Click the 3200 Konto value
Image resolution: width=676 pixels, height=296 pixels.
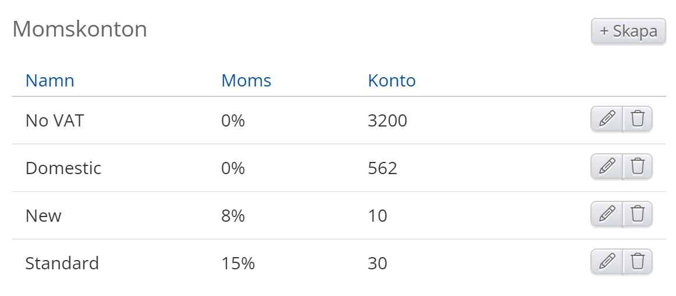click(387, 121)
